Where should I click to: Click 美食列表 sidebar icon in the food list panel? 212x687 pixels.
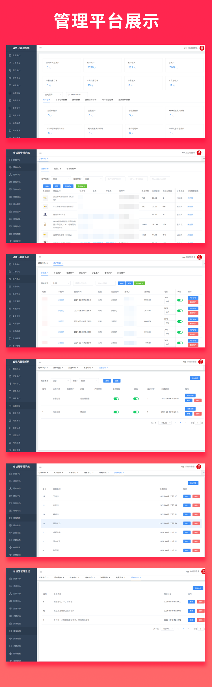[x=10, y=518]
